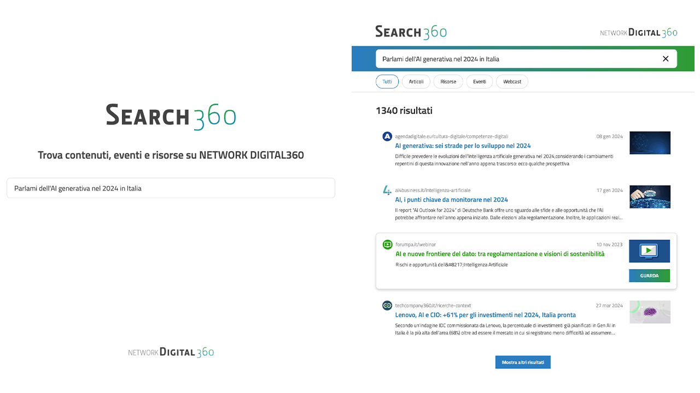Click Mostra altri risultati button
Screen dimensions: 700x393
point(523,362)
